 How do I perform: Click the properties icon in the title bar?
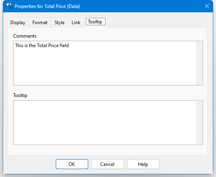coord(9,6)
